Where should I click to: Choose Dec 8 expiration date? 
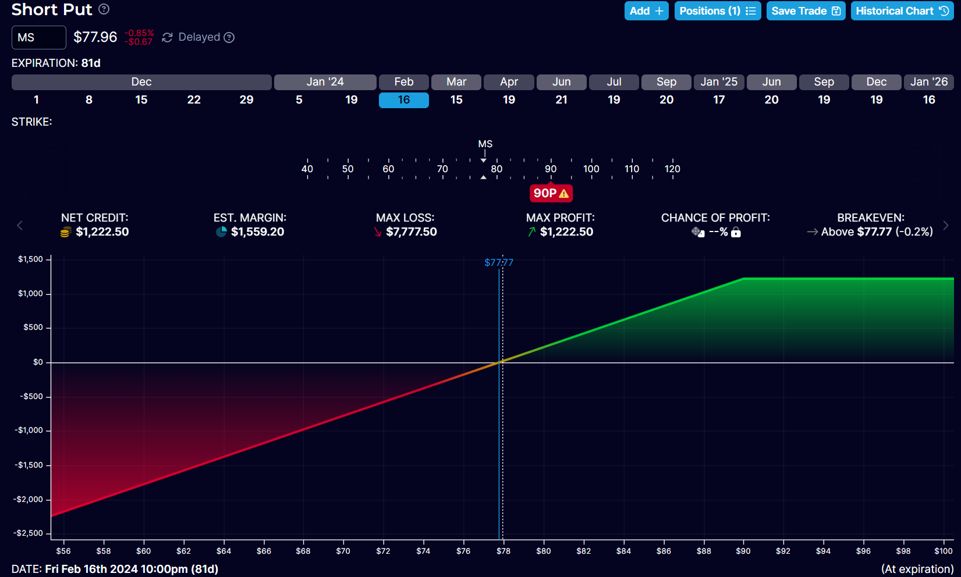(89, 100)
